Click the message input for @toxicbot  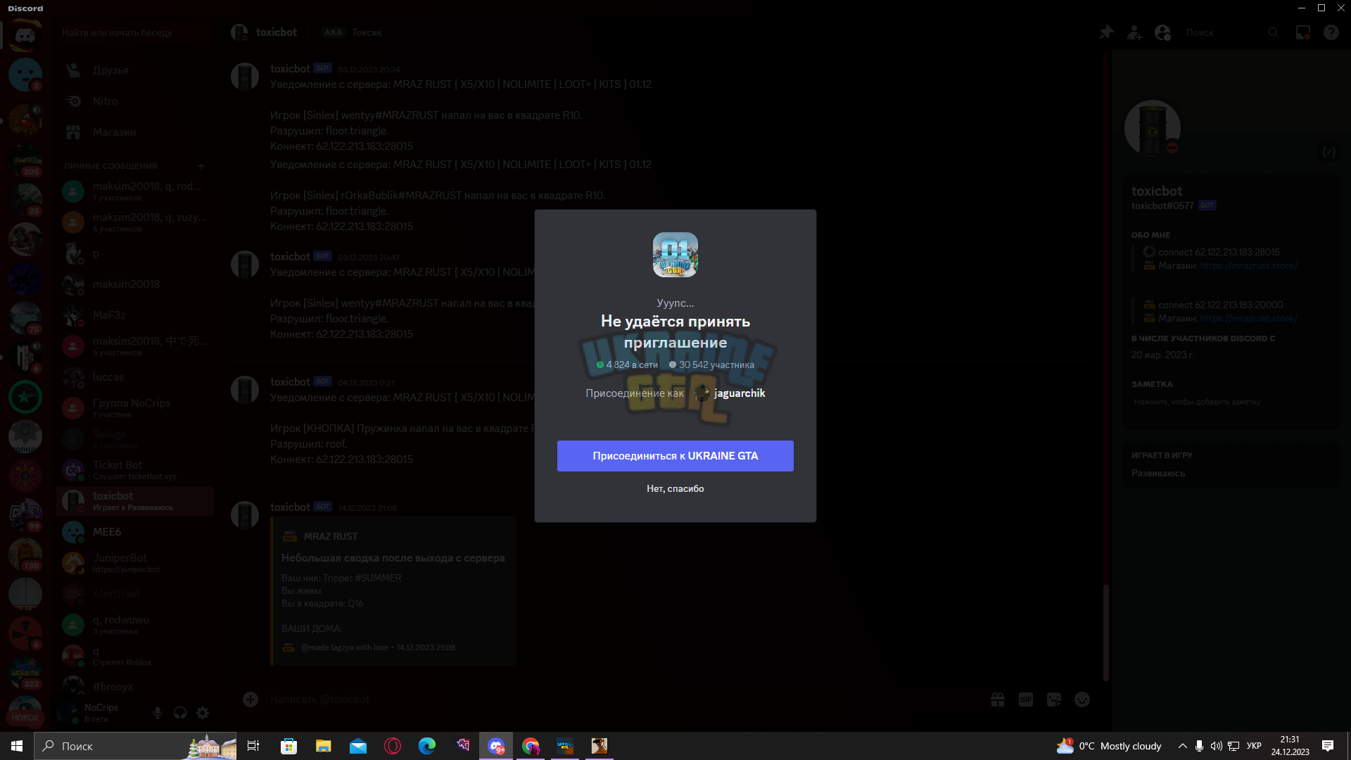[619, 699]
